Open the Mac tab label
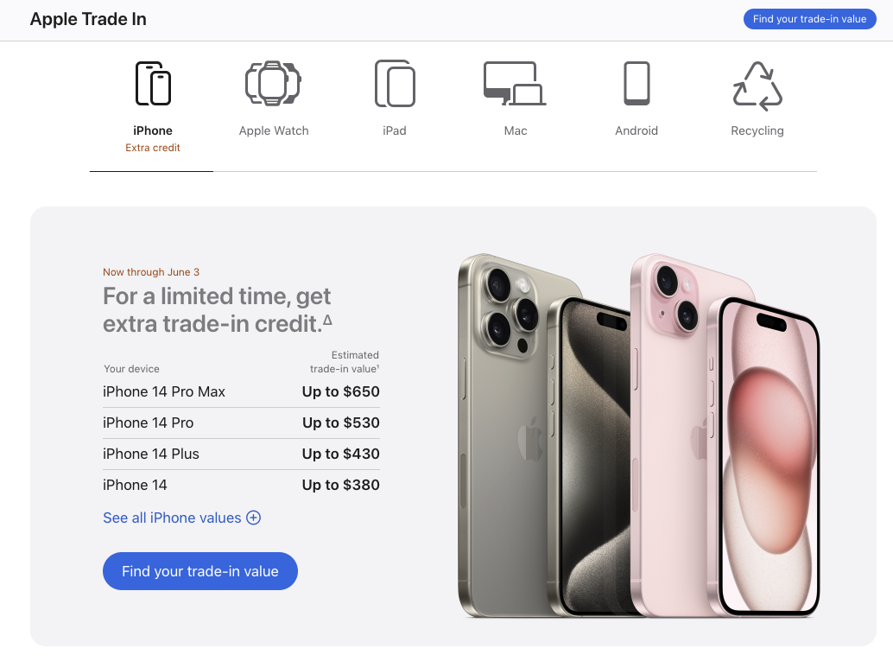893x661 pixels. 515,130
